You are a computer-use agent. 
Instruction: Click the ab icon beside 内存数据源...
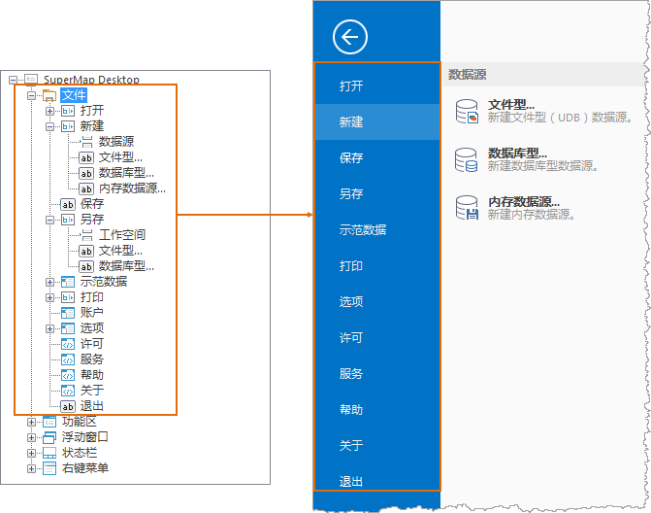point(86,188)
